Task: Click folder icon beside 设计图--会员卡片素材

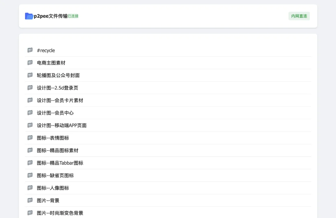Action: point(30,100)
